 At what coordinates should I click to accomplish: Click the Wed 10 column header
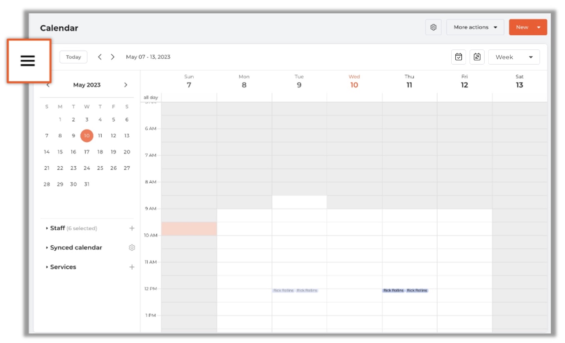coord(354,81)
